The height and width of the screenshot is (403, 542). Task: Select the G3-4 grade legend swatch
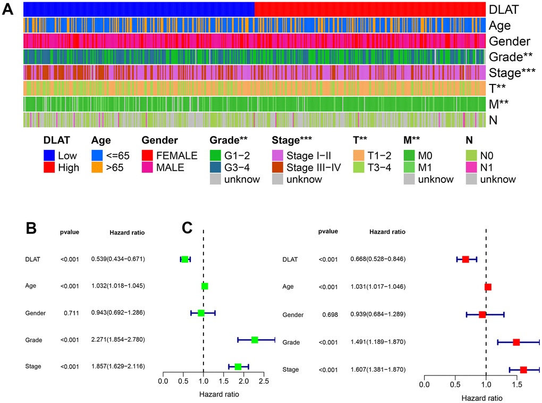point(217,167)
